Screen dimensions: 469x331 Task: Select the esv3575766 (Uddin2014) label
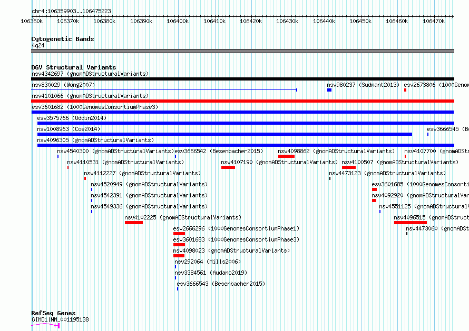72,118
